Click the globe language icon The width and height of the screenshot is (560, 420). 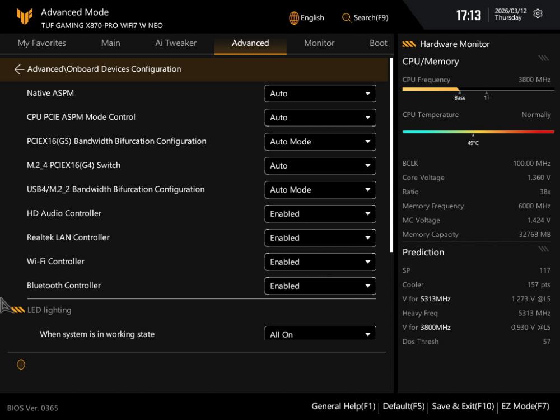[294, 18]
